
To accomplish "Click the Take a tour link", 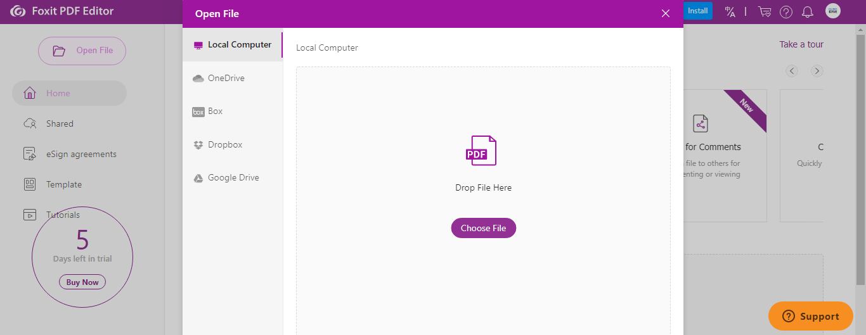I will [801, 44].
